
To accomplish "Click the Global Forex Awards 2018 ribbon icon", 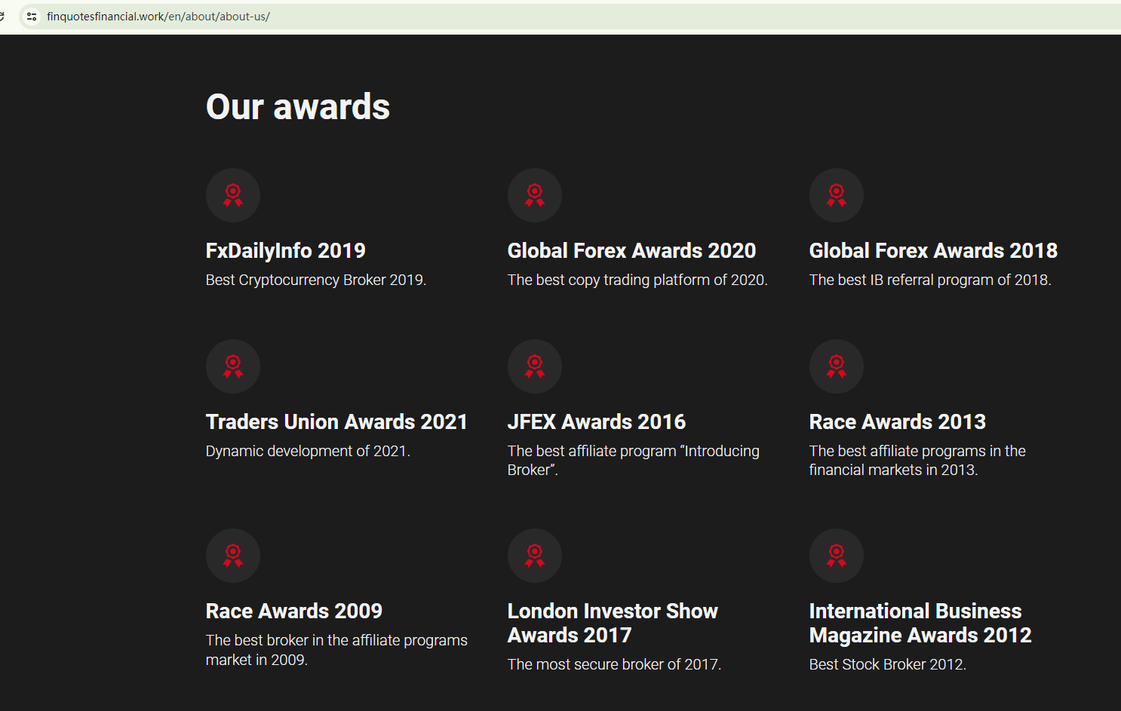I will (837, 195).
